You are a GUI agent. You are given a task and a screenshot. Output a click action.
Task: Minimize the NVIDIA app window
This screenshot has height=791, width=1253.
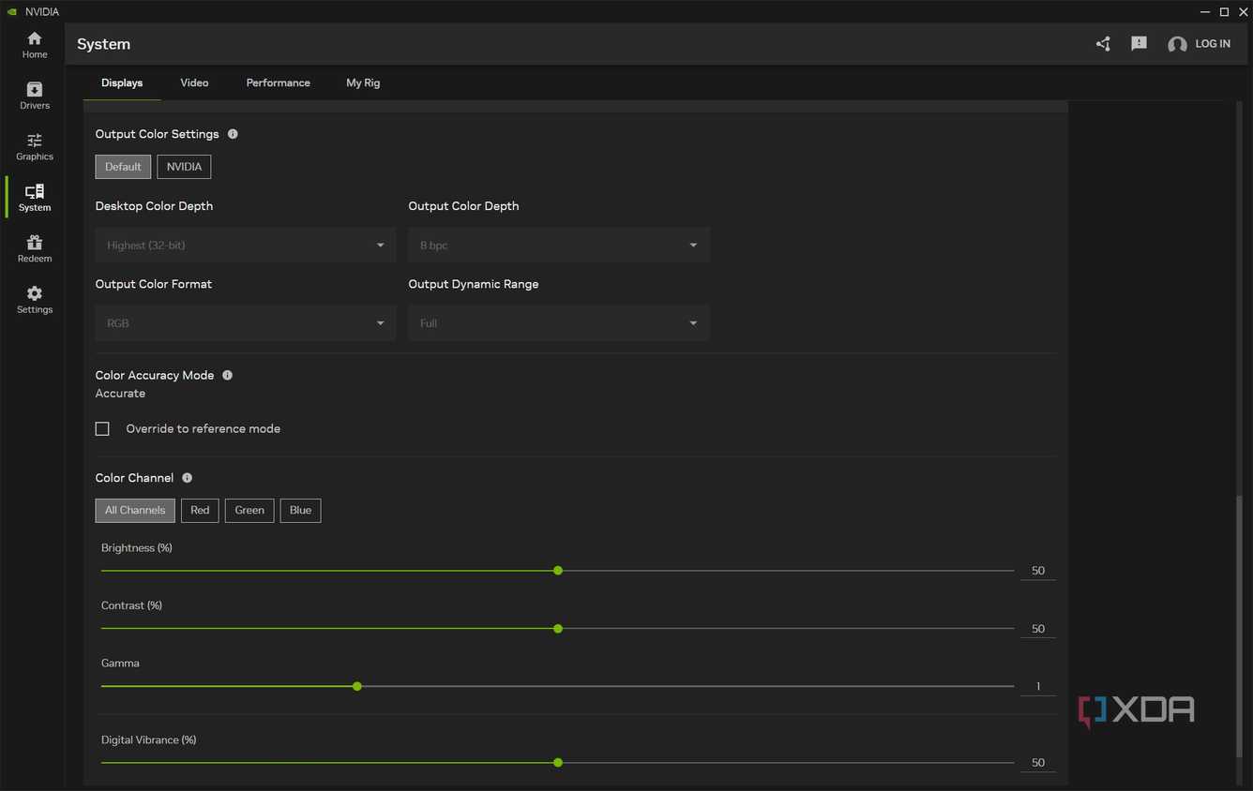(x=1204, y=12)
